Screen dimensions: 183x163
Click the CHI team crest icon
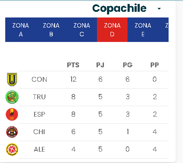click(12, 132)
